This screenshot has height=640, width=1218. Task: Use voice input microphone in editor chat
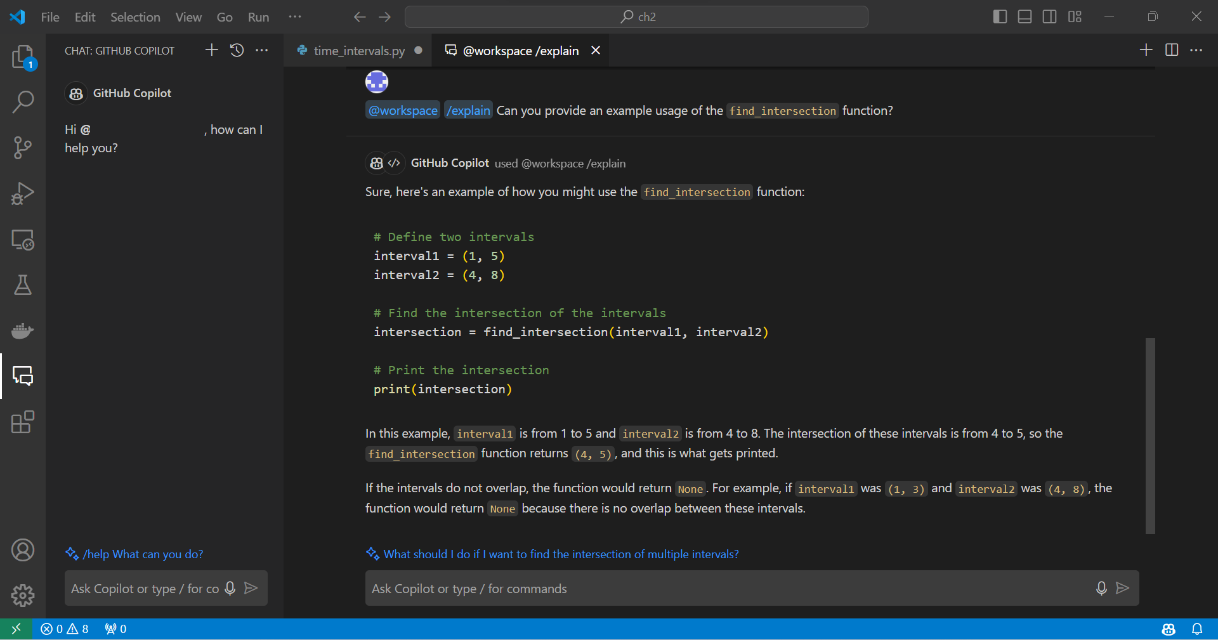pyautogui.click(x=1101, y=588)
